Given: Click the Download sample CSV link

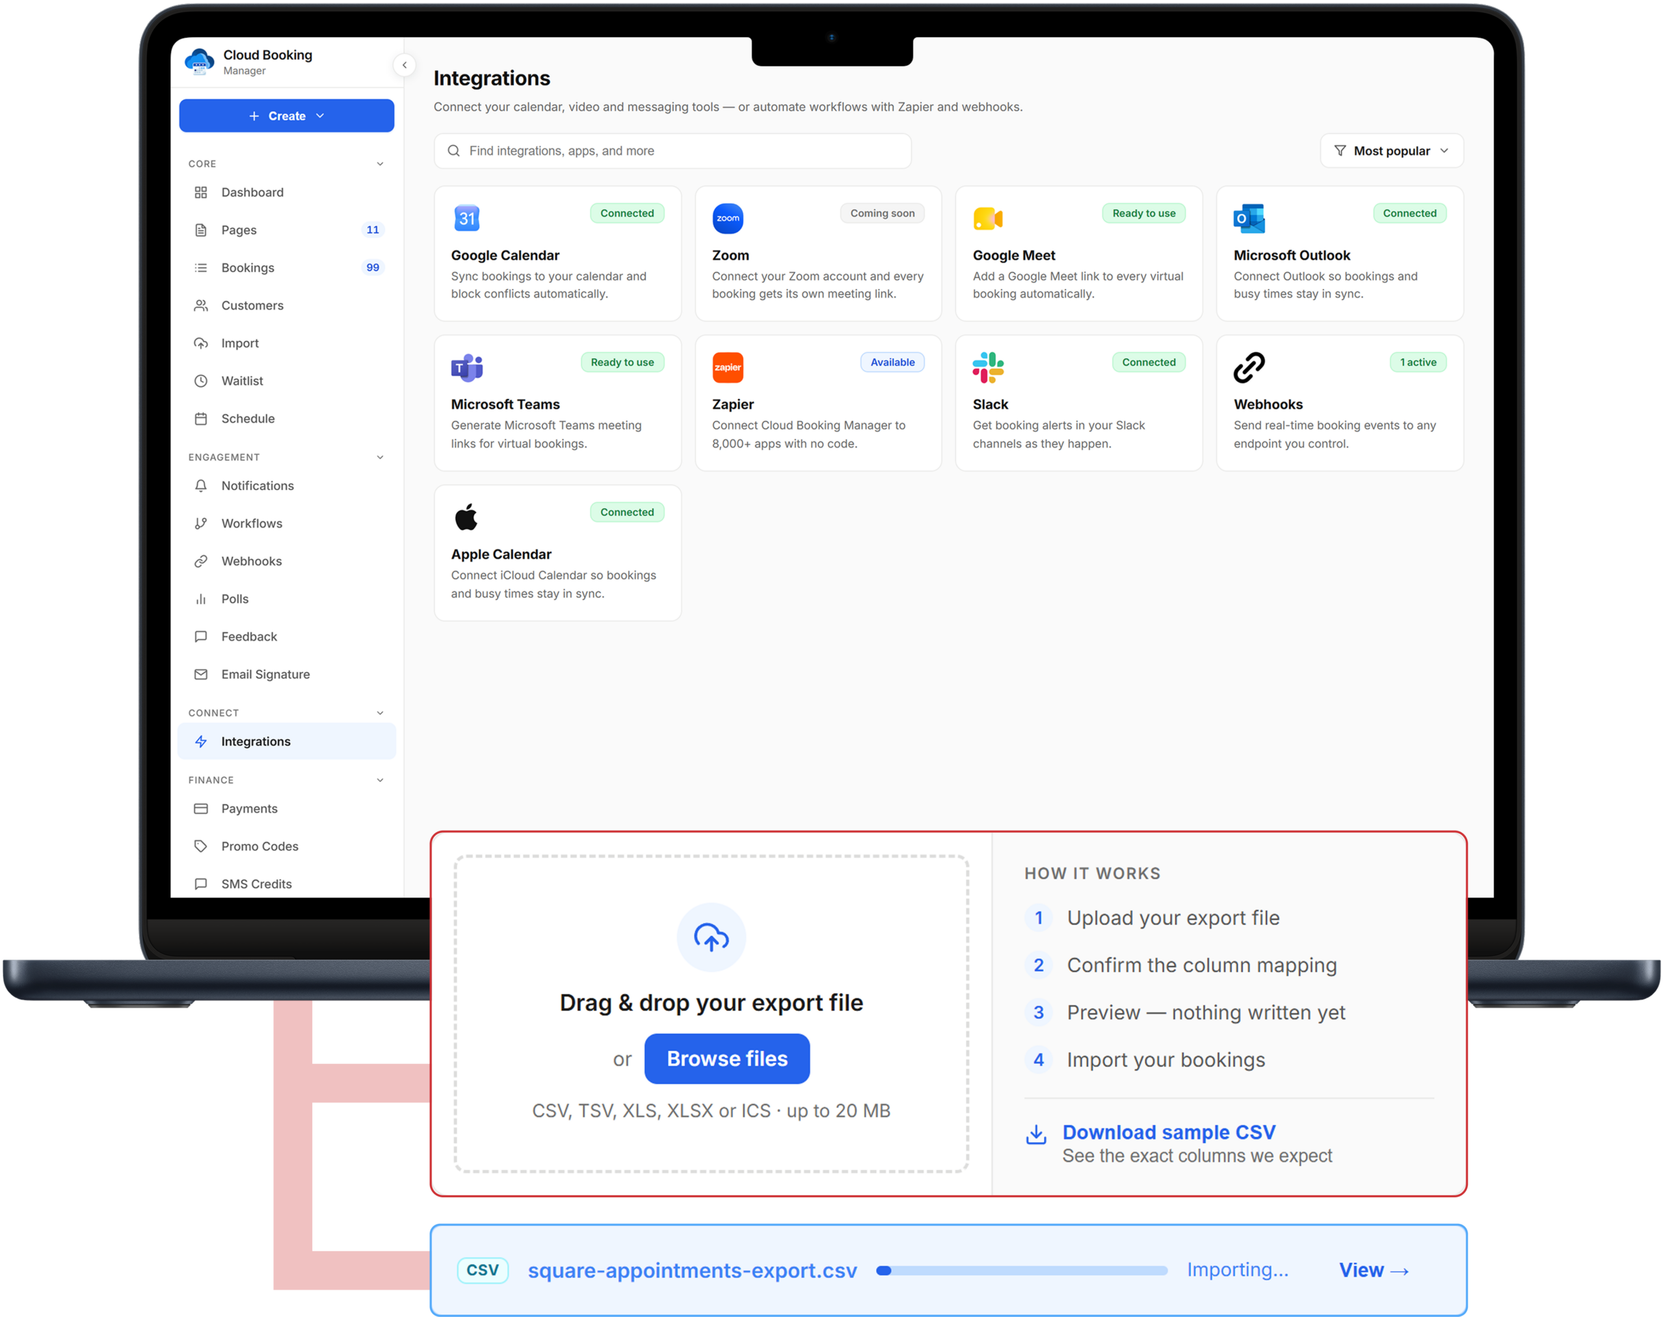Looking at the screenshot, I should [1169, 1132].
